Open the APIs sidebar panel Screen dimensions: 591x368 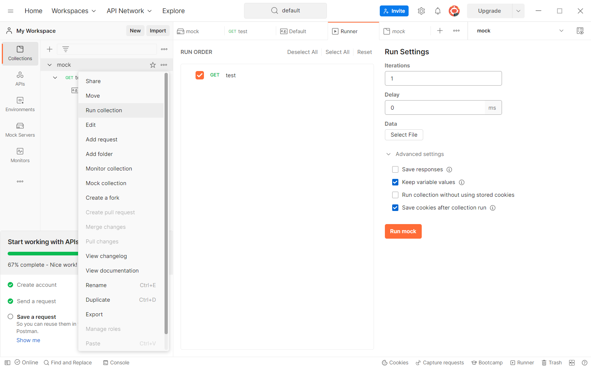click(x=20, y=79)
